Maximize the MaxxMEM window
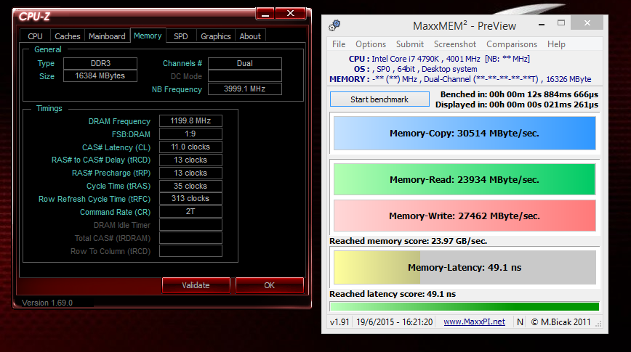The height and width of the screenshot is (352, 631). point(561,23)
